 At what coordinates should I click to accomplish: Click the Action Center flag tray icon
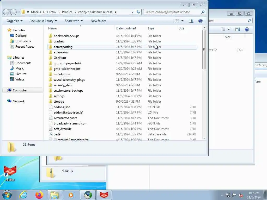click(234, 195)
